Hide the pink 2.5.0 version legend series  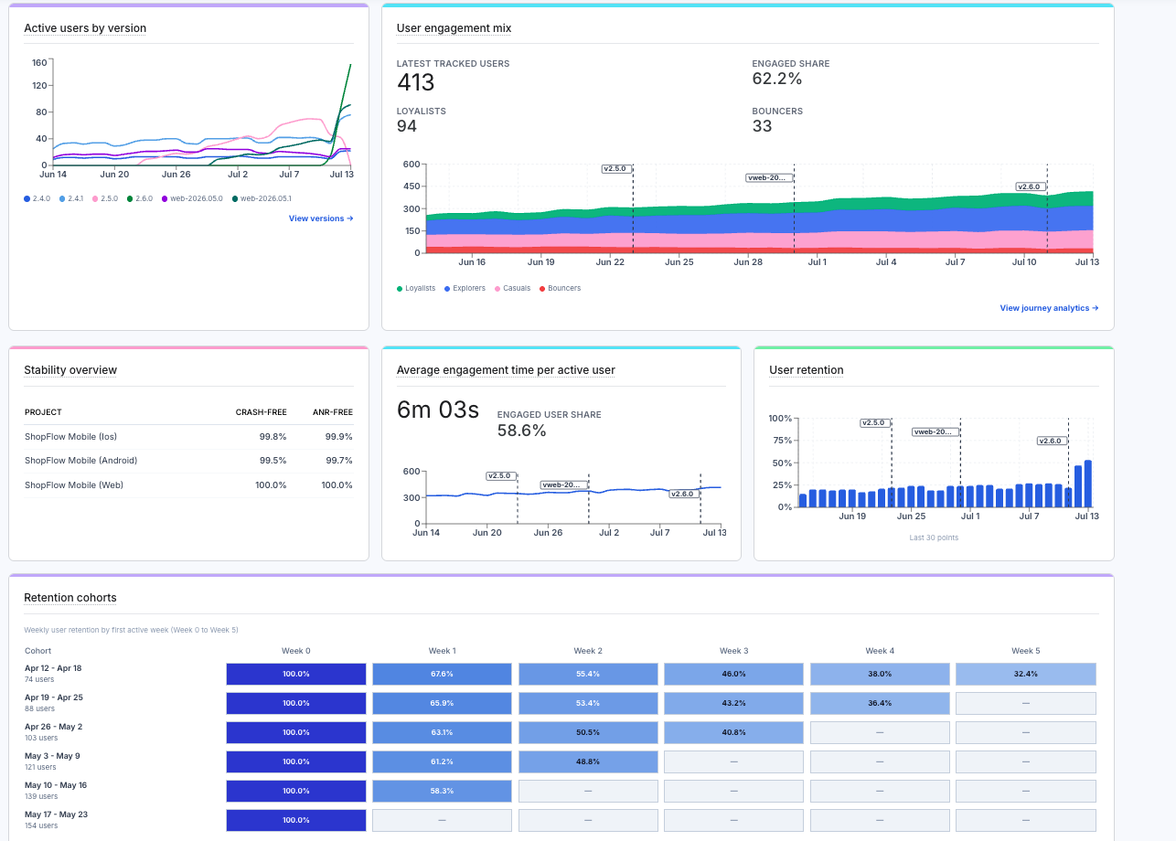click(106, 198)
